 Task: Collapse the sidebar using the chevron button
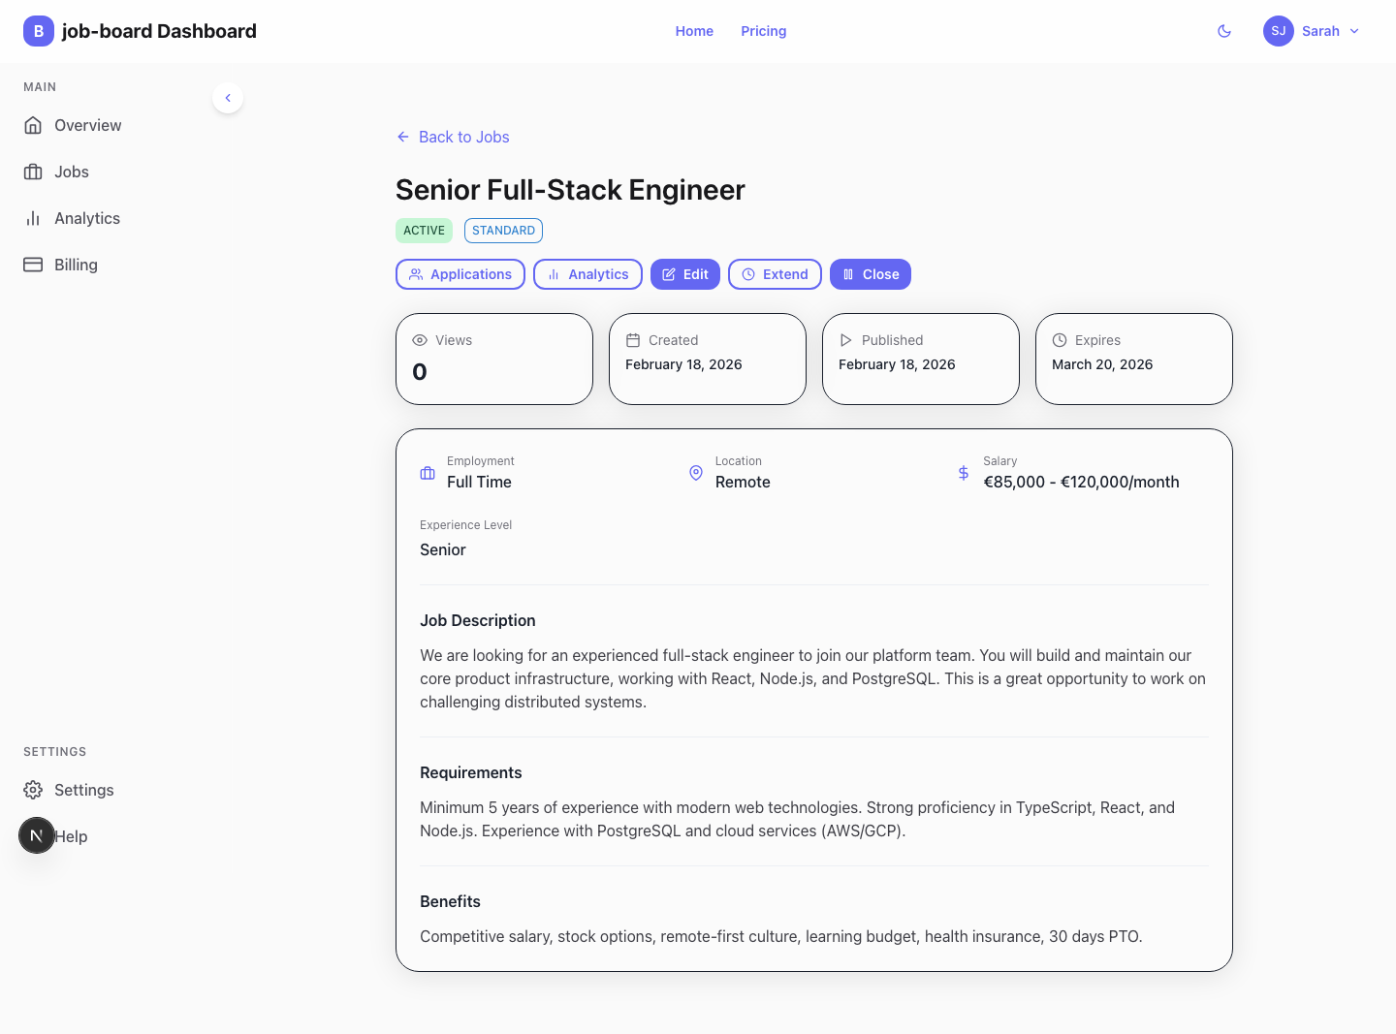tap(227, 98)
